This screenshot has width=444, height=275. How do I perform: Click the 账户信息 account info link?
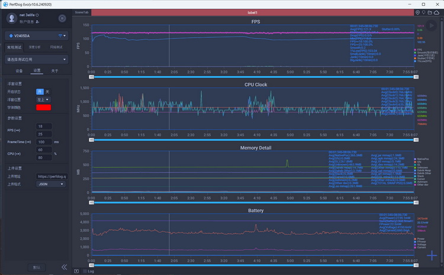pyautogui.click(x=27, y=22)
